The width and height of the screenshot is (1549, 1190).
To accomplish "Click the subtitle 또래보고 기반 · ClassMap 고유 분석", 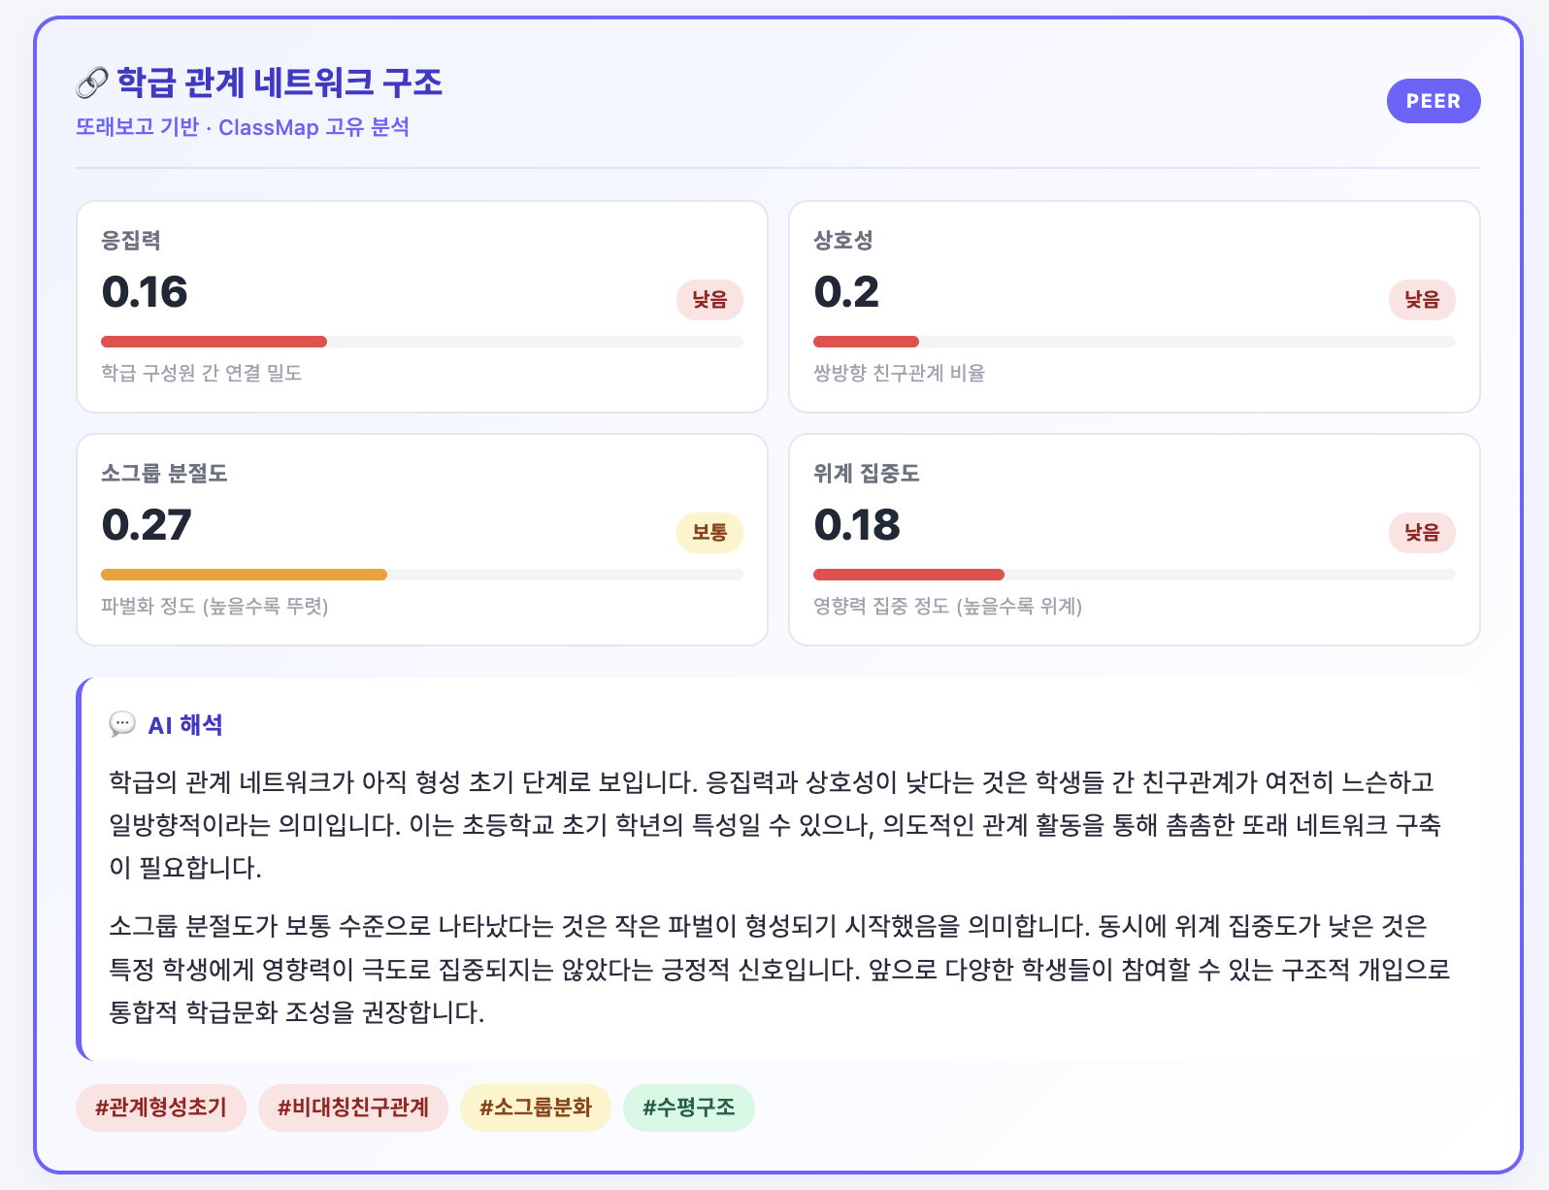I will point(243,127).
